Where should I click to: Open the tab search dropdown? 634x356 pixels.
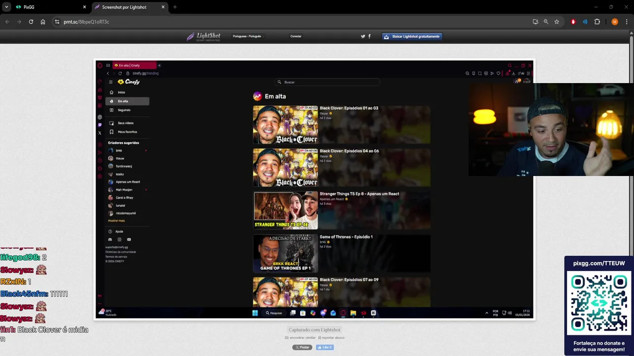click(x=6, y=7)
